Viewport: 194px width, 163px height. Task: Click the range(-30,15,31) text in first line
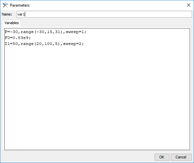(x=41, y=32)
